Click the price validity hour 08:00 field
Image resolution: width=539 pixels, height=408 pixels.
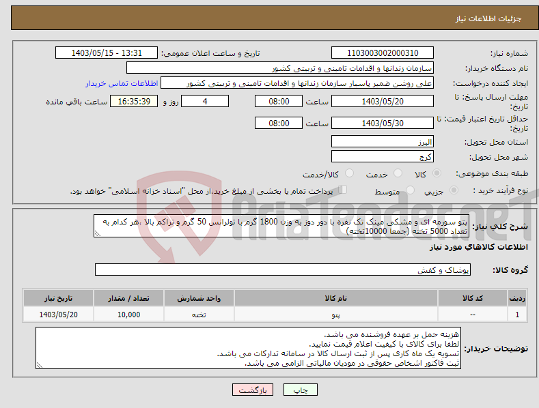click(279, 123)
